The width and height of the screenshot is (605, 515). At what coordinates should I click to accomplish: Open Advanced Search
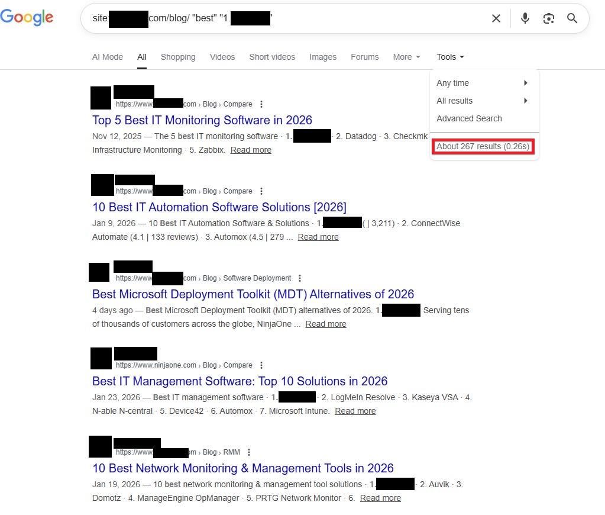pyautogui.click(x=469, y=118)
